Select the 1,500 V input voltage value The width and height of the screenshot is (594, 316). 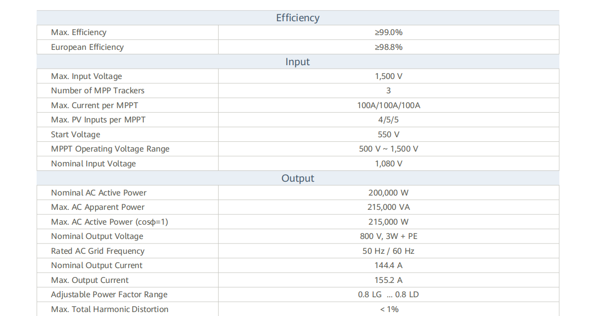388,77
